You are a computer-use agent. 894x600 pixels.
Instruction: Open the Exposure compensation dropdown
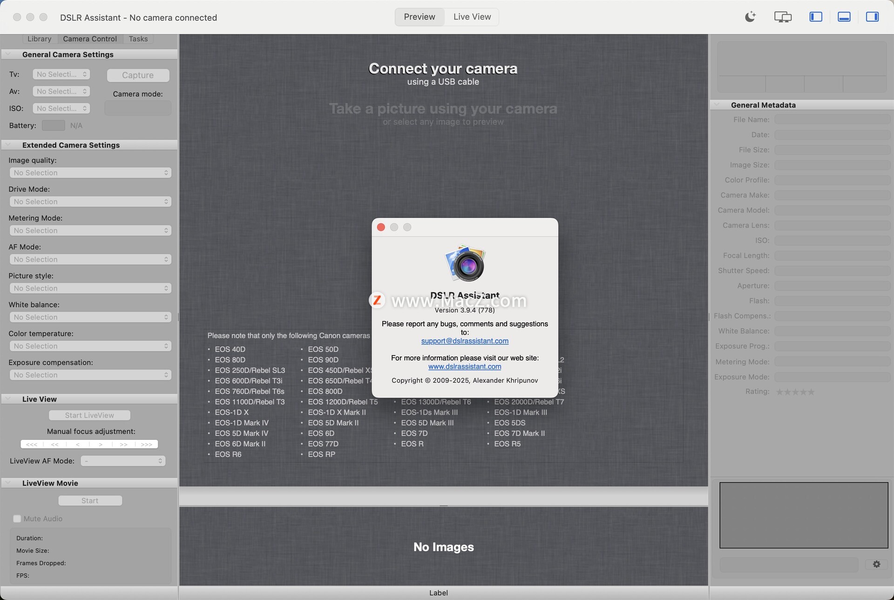click(x=90, y=375)
